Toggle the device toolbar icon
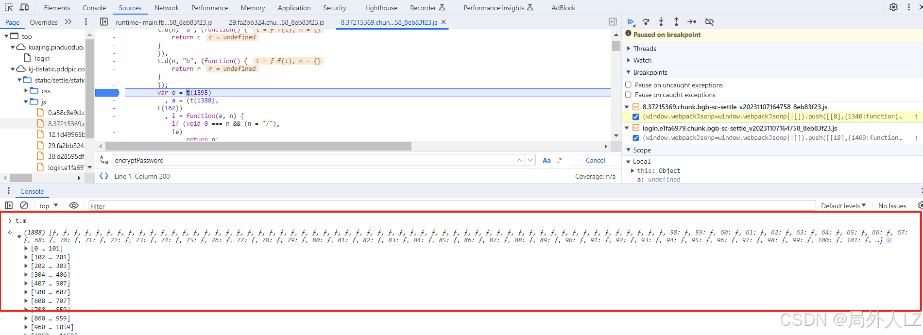 (x=24, y=7)
